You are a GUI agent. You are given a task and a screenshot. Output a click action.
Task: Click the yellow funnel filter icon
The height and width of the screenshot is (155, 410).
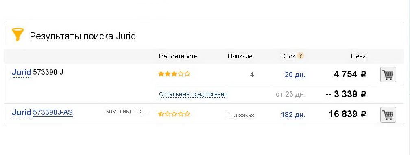click(x=18, y=34)
